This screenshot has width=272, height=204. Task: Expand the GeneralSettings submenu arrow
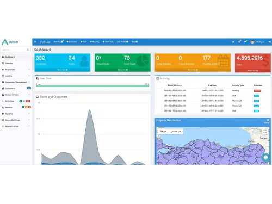[x=29, y=120]
